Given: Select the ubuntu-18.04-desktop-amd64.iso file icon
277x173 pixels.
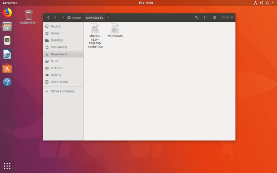Looking at the screenshot, I should click(x=95, y=28).
